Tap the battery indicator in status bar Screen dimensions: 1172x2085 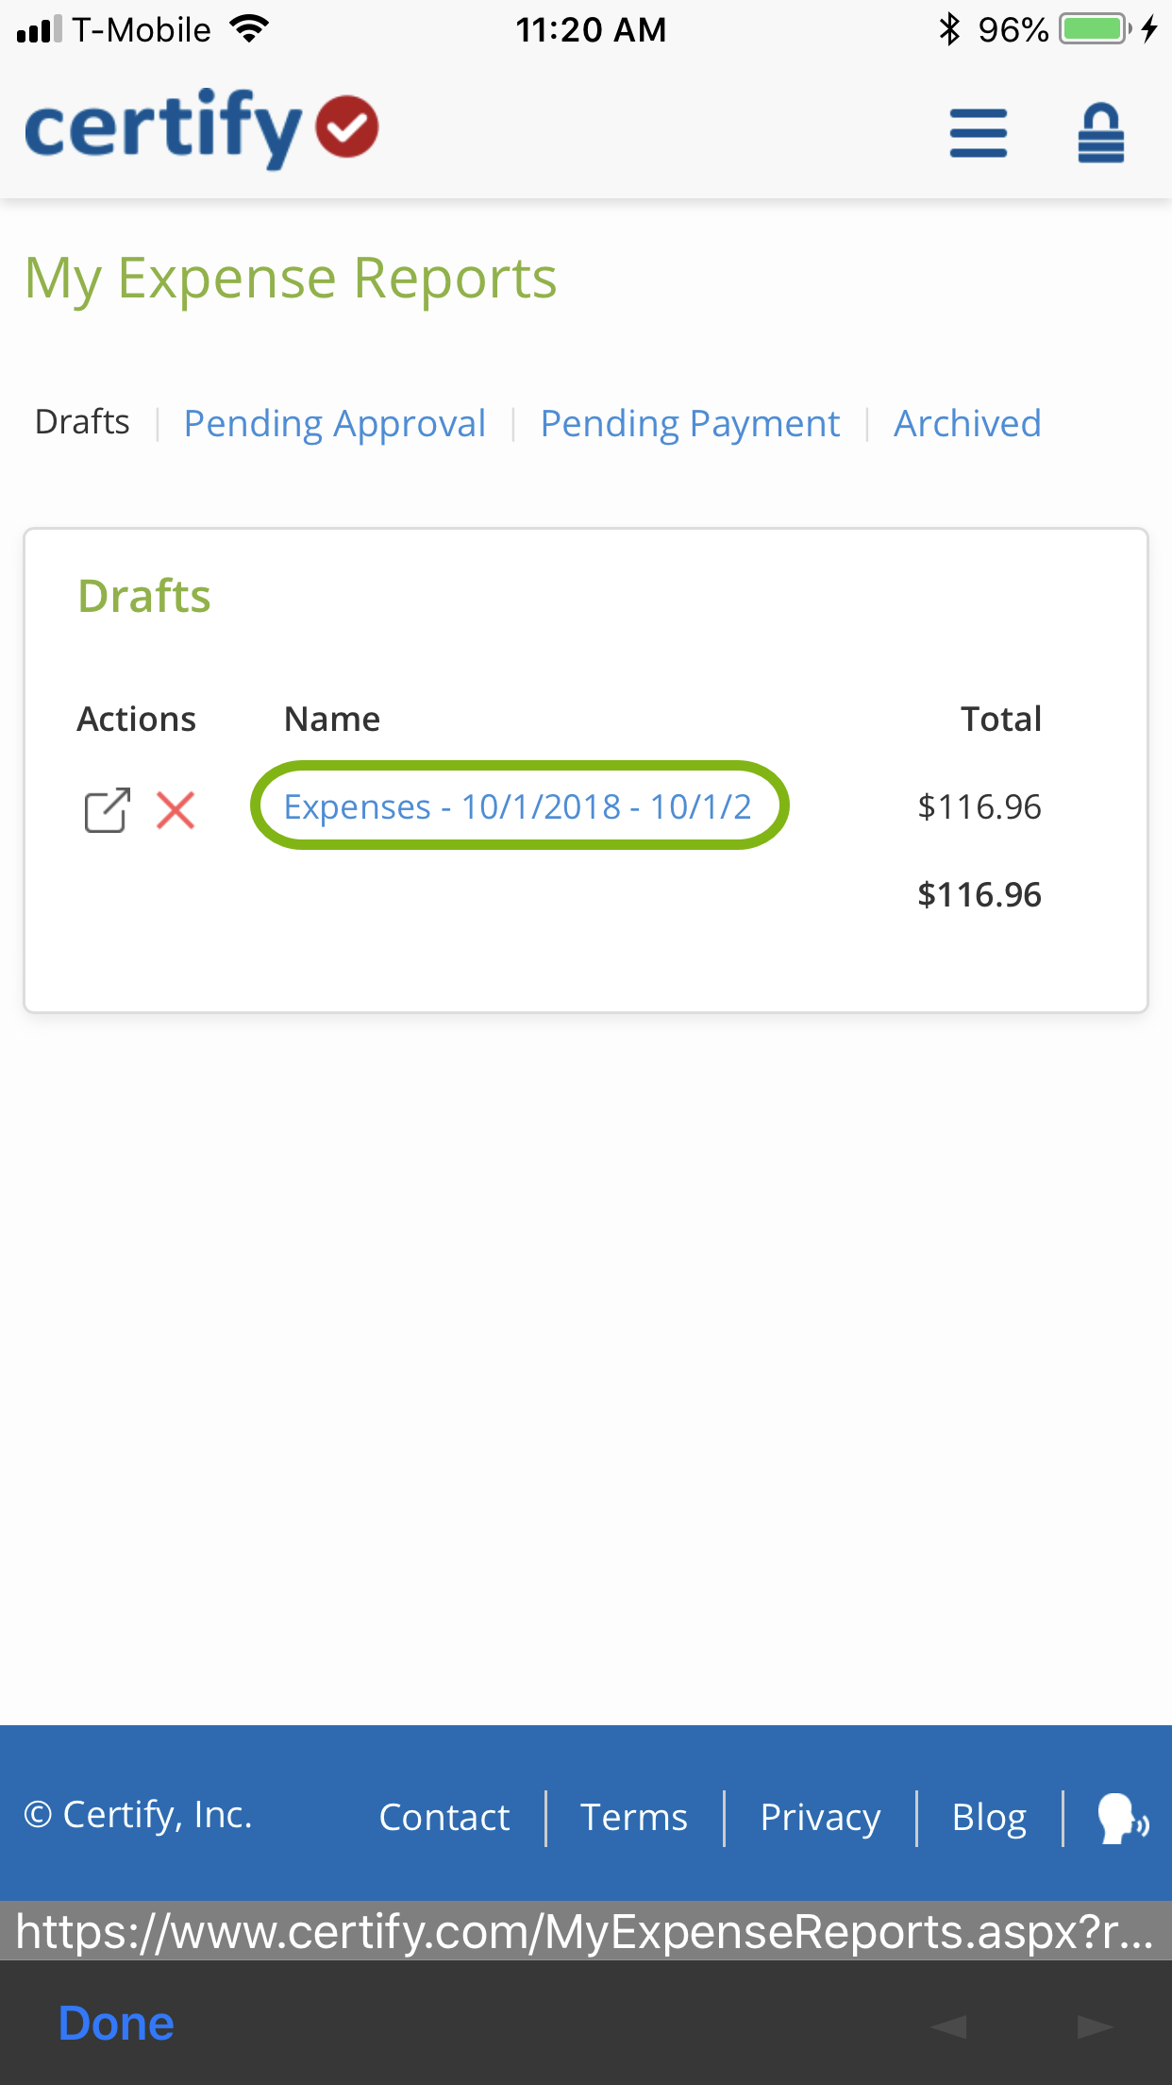pos(1095,29)
